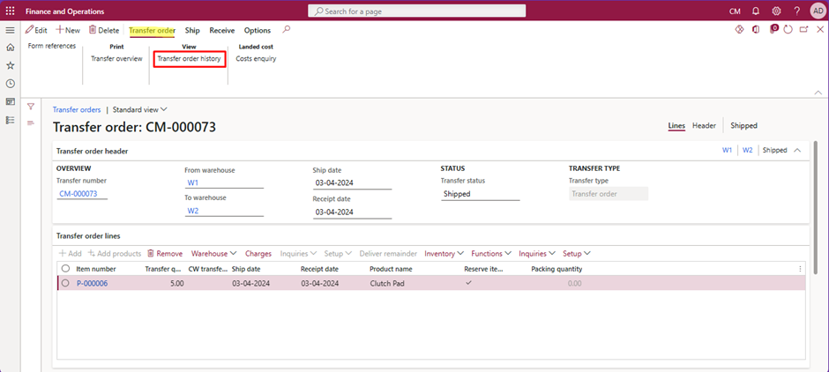829x372 pixels.
Task: Close the form X icon
Action: (820, 30)
